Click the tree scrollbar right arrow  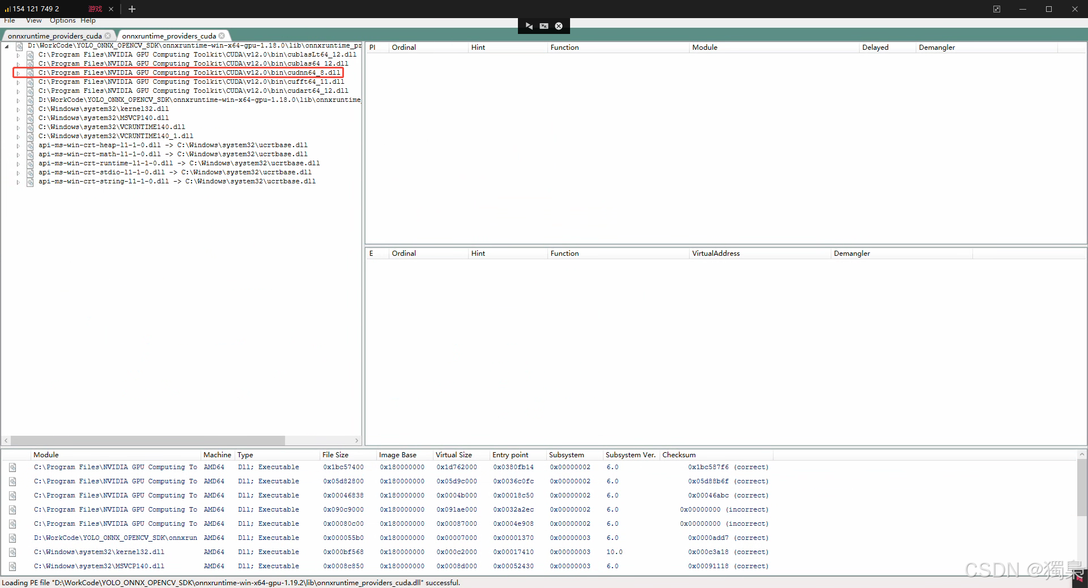point(356,440)
